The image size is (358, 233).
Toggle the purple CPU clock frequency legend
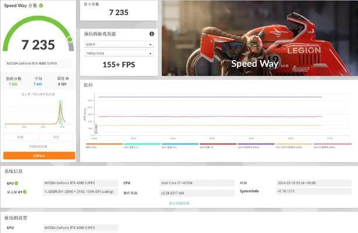(256, 146)
